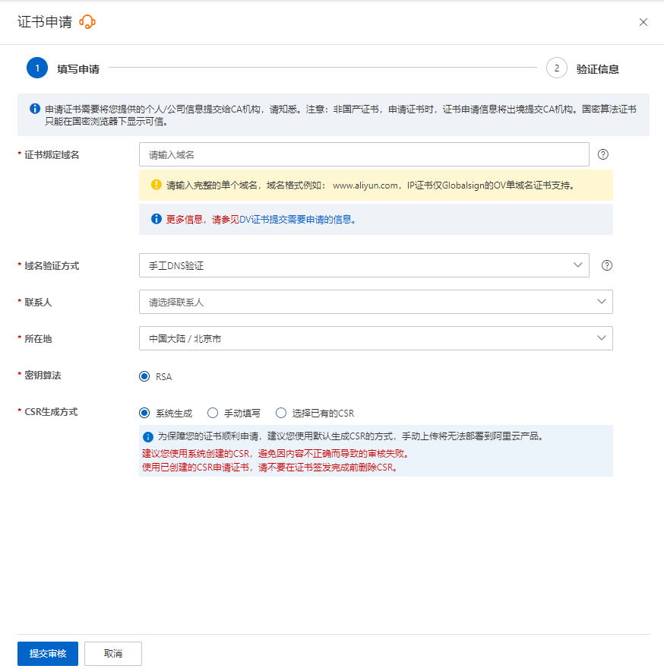The width and height of the screenshot is (664, 672).
Task: Click the blue info icon in top notice
Action: 35,109
